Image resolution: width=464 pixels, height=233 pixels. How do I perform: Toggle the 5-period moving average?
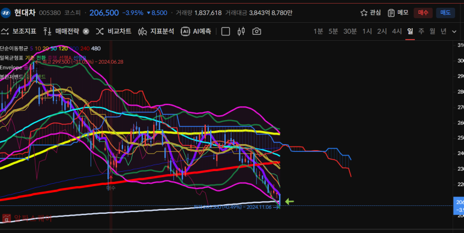[31, 48]
